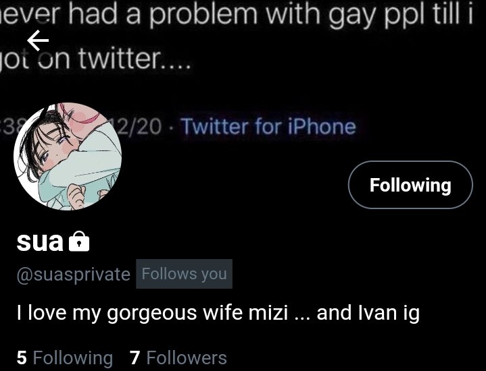Click the display name sua
Viewport: 486px width, 371px height.
click(40, 241)
